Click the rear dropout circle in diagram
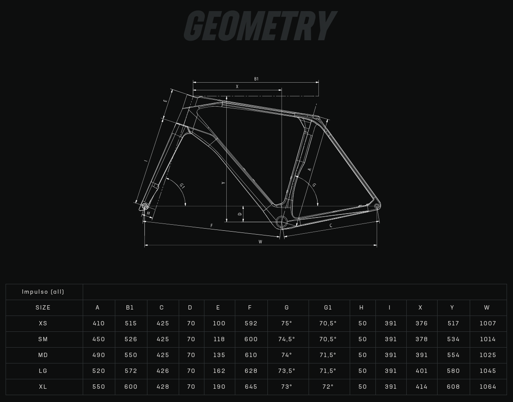The width and height of the screenshot is (513, 402). click(x=377, y=206)
